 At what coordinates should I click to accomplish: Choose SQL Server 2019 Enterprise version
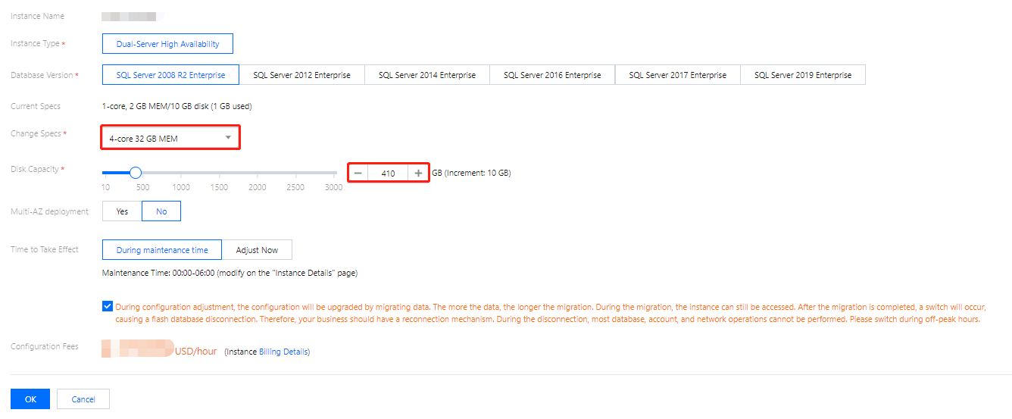(803, 75)
